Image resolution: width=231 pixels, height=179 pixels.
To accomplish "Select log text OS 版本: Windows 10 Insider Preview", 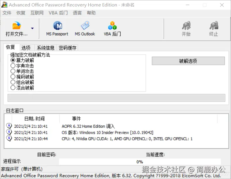I will coord(107,133).
